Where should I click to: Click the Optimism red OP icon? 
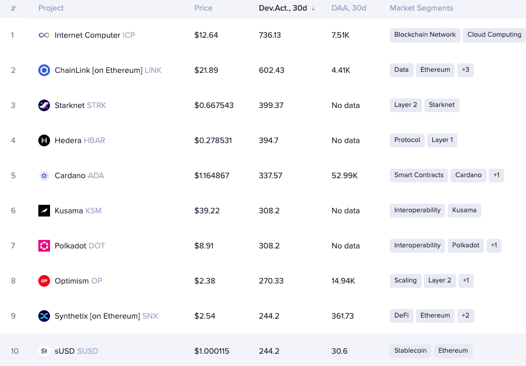tap(44, 281)
